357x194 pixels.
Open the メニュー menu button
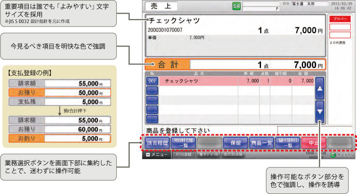click(156, 155)
